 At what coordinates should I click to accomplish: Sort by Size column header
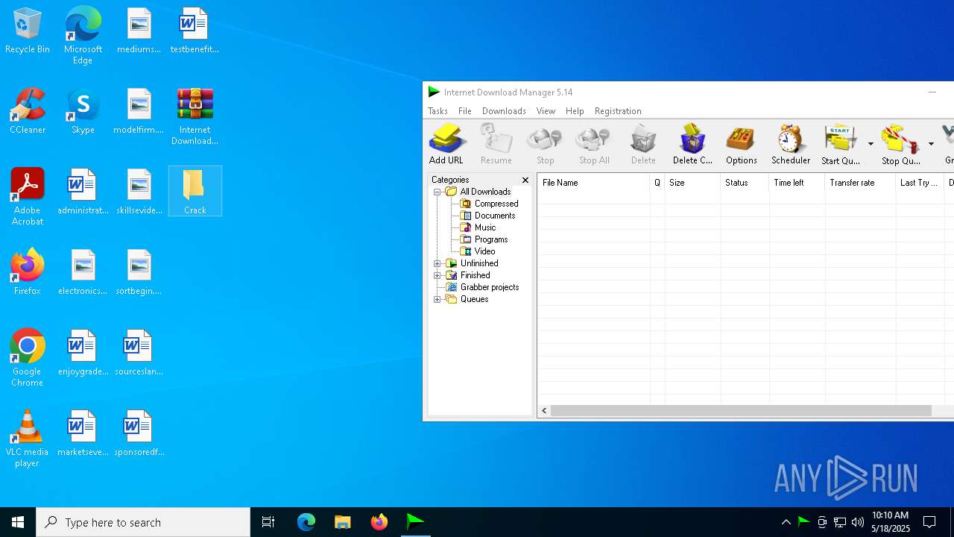[x=692, y=183]
